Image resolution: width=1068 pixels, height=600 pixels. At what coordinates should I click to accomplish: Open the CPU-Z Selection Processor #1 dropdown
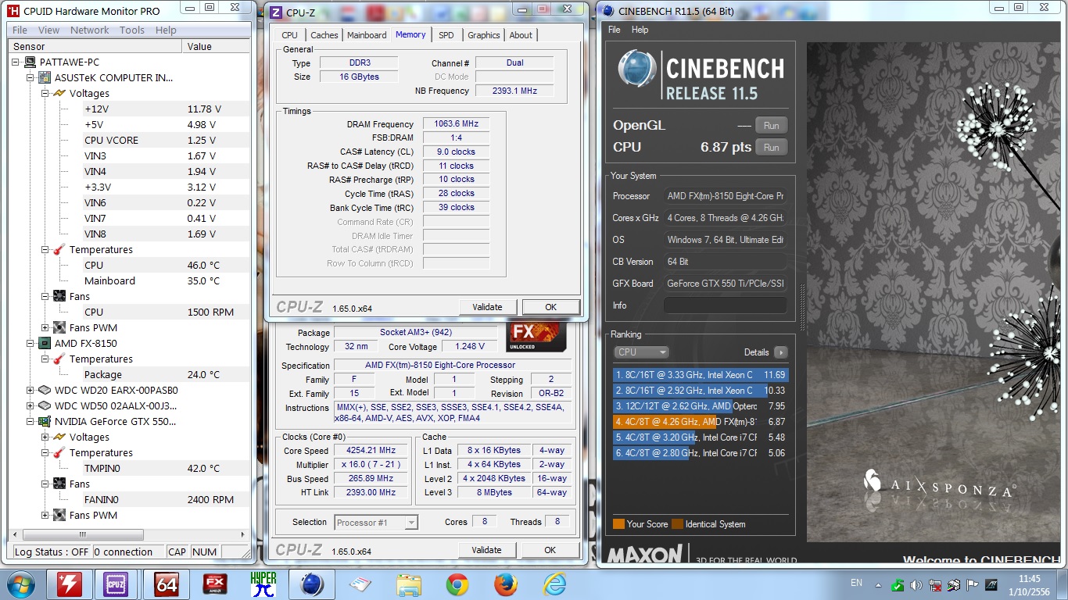point(376,523)
